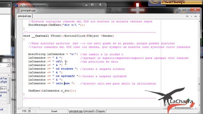Open the combo box dropdown in the left panel
This screenshot has height=114, width=203.
(x=8, y=65)
